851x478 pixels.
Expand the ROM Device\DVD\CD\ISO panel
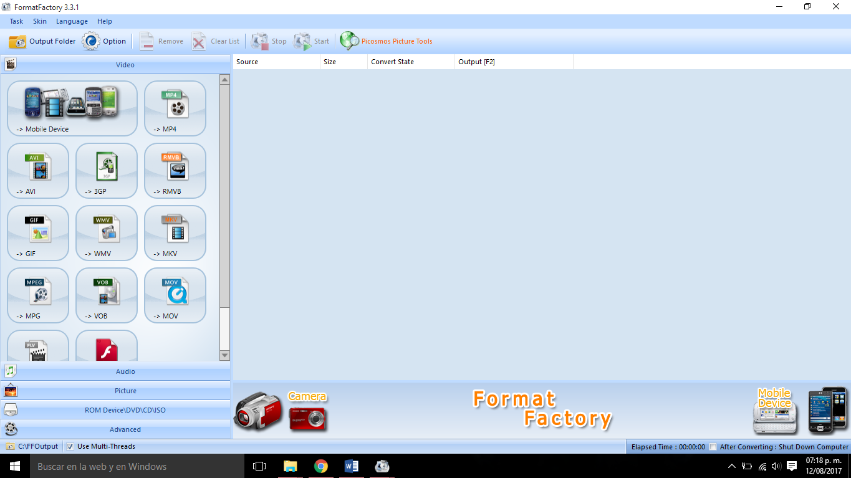pyautogui.click(x=115, y=410)
